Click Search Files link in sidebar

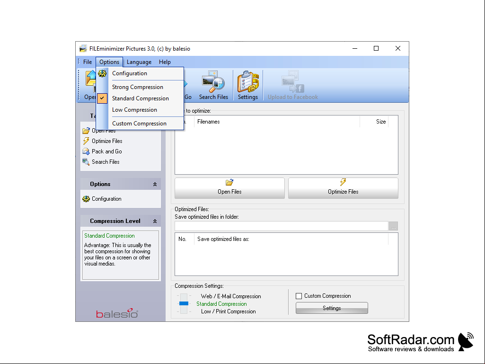(x=106, y=162)
